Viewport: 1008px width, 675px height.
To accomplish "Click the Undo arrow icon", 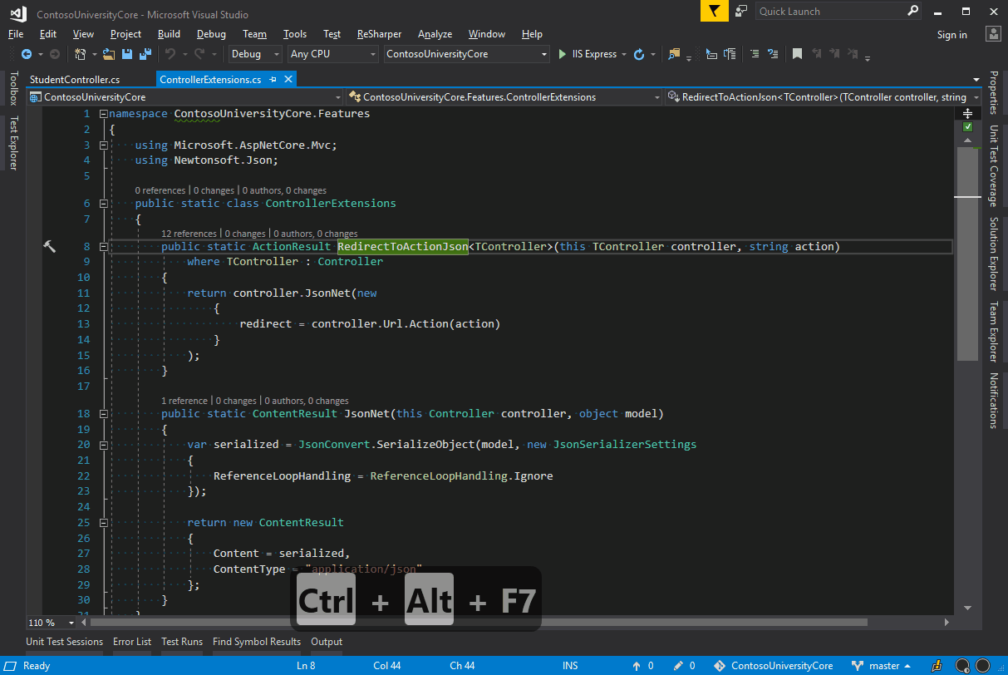I will tap(170, 54).
